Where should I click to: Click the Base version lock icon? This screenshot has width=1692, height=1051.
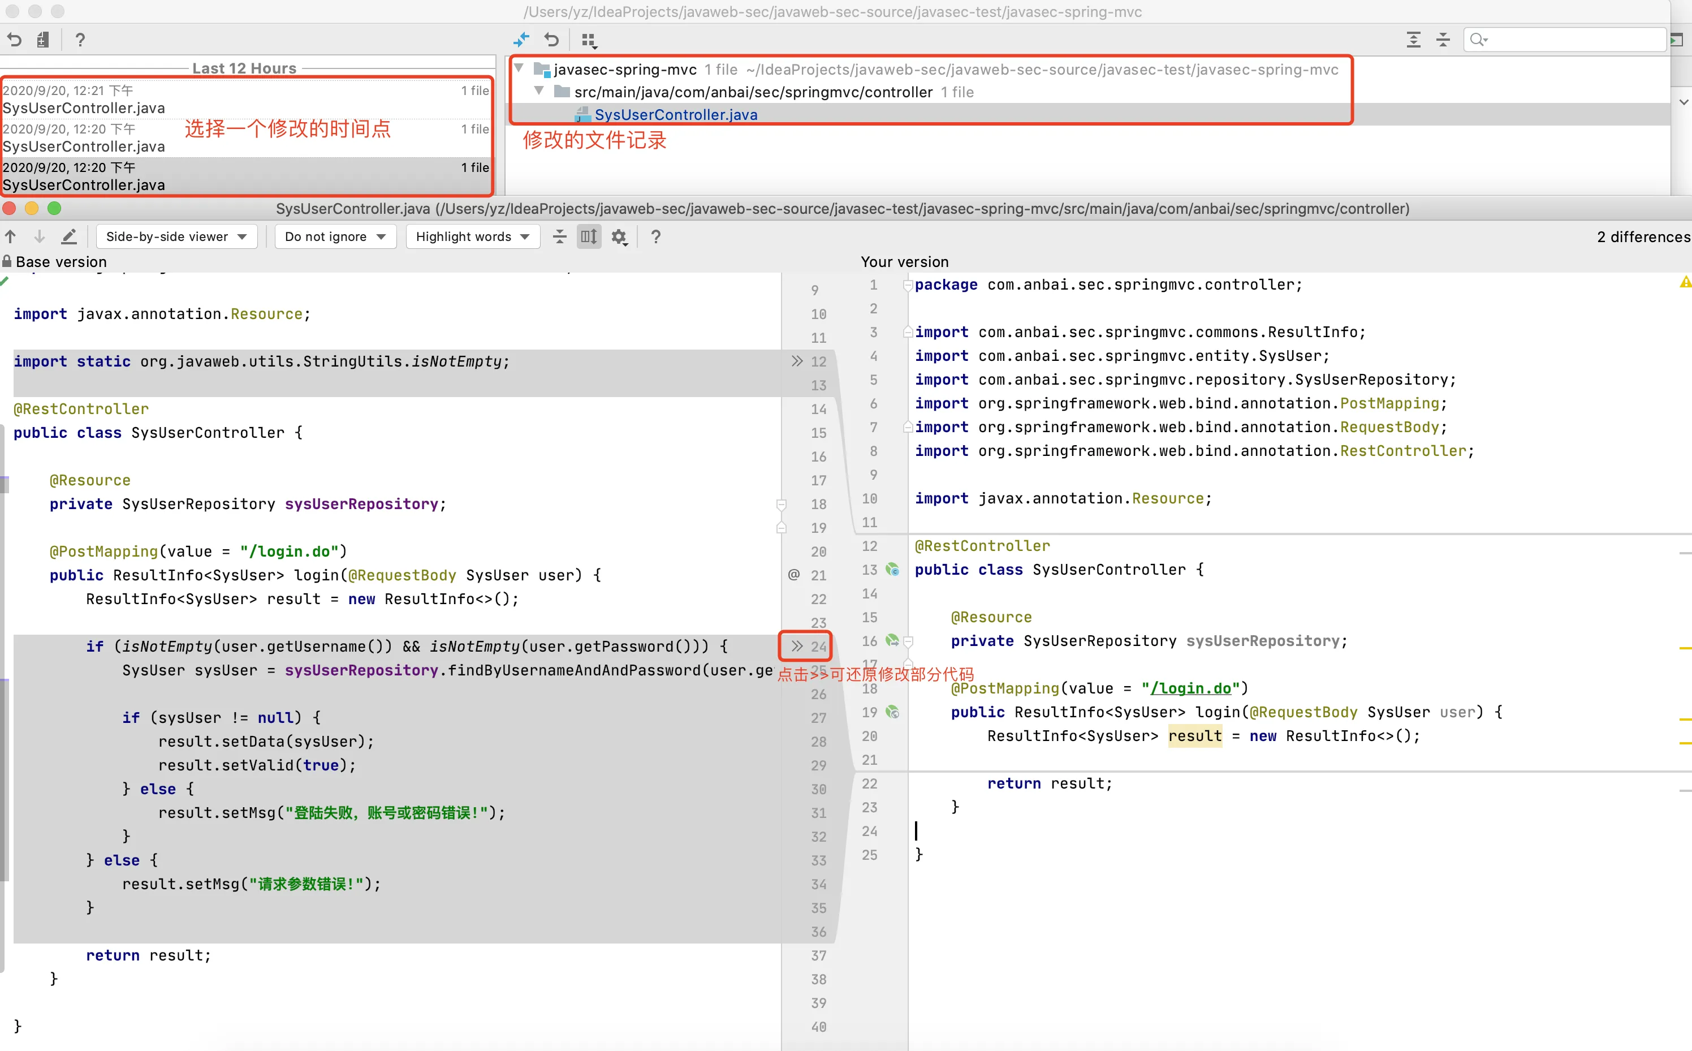coord(7,261)
